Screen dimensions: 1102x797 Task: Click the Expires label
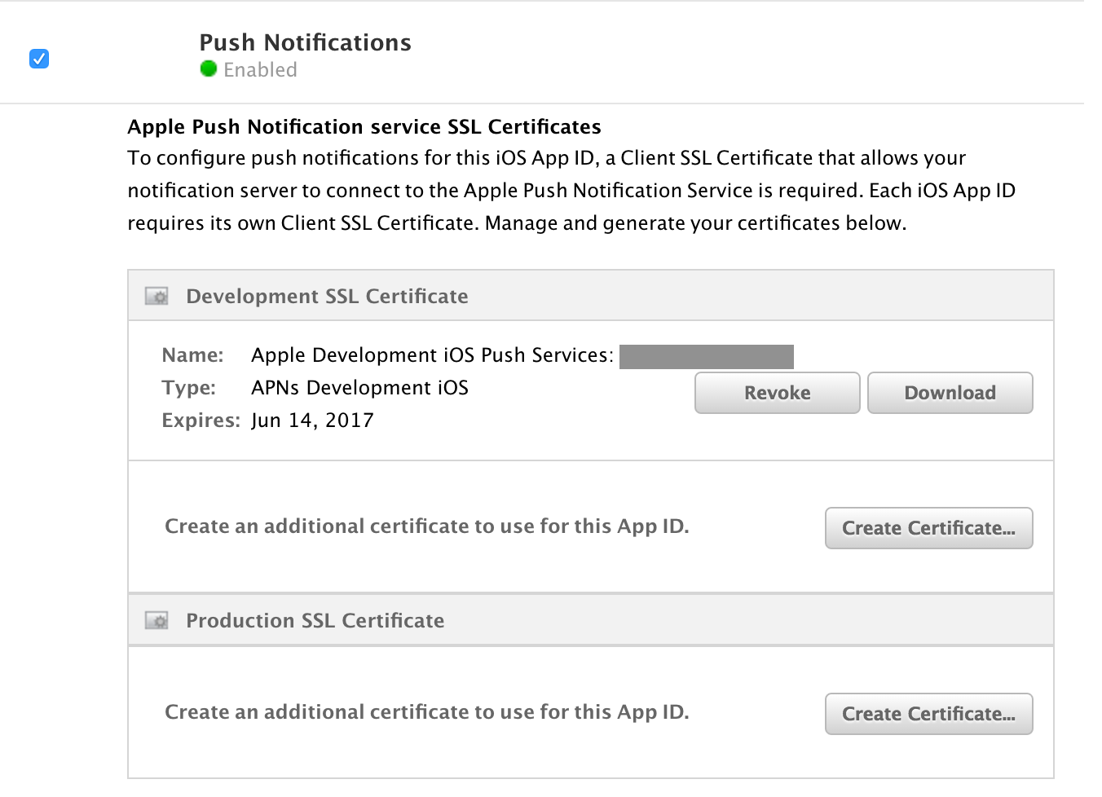(x=201, y=421)
